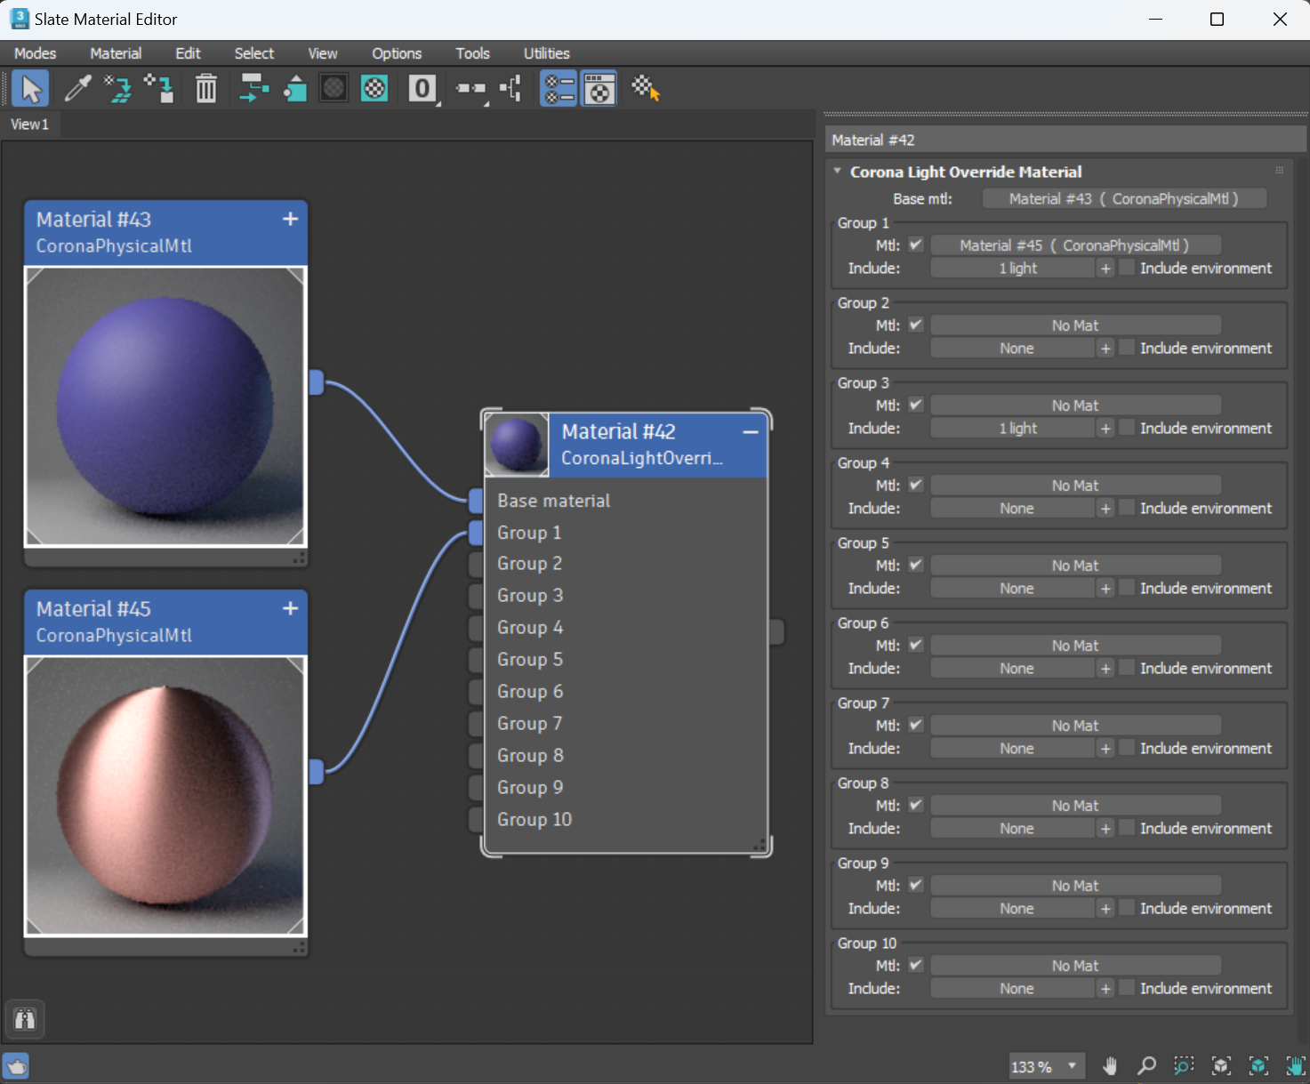Open the Options menu
The width and height of the screenshot is (1310, 1084).
397,53
